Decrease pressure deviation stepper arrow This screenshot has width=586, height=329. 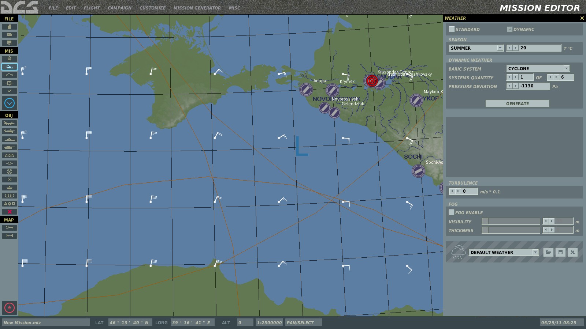point(509,86)
